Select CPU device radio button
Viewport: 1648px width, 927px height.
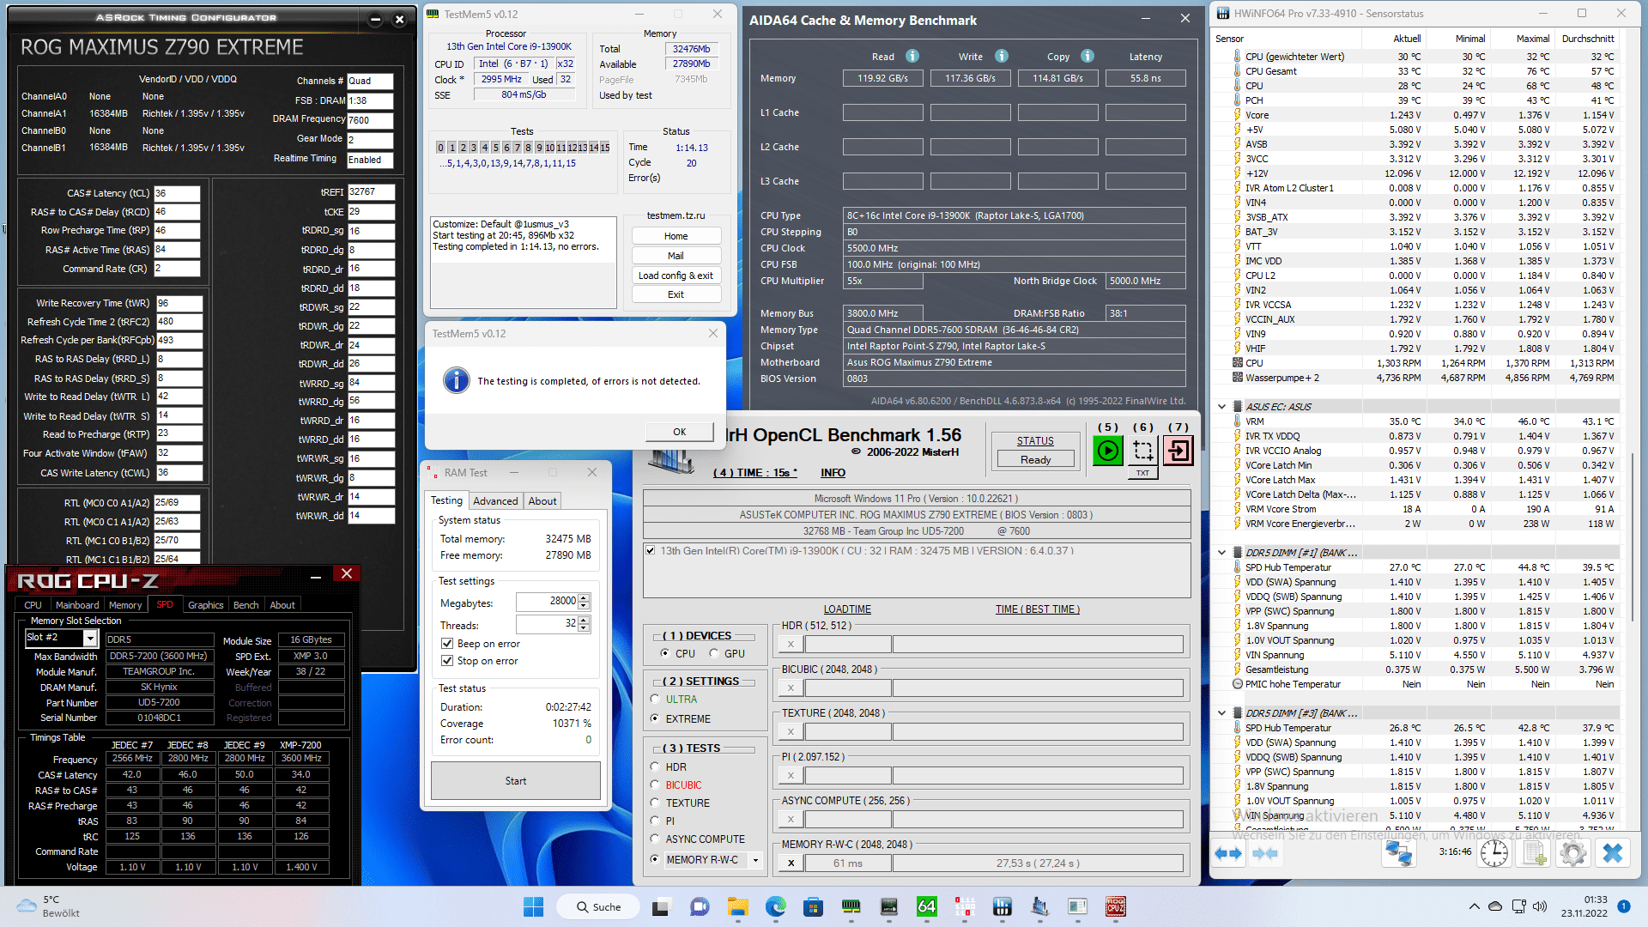click(664, 653)
